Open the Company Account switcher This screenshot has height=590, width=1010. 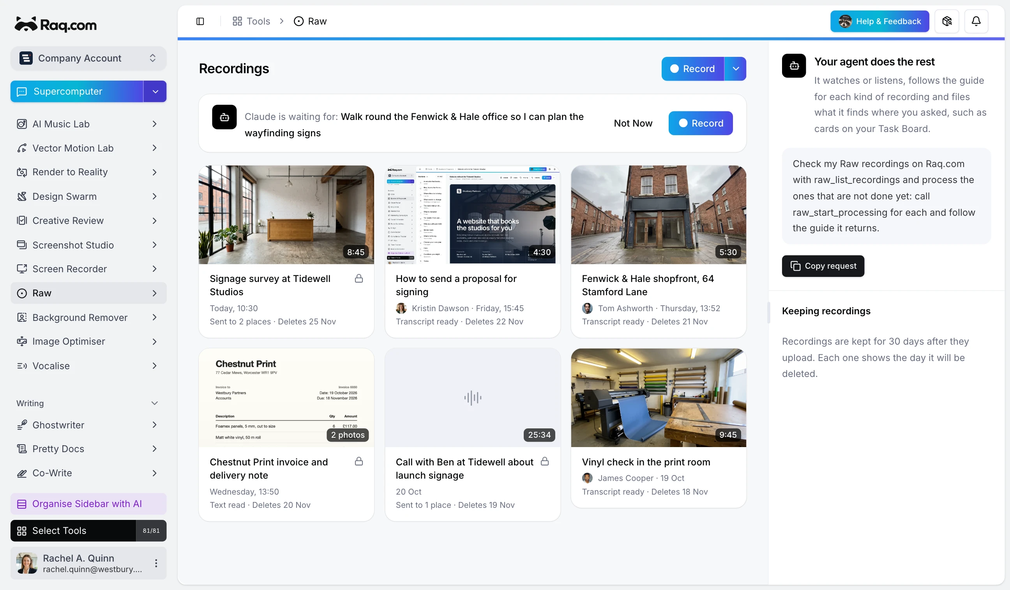[88, 58]
